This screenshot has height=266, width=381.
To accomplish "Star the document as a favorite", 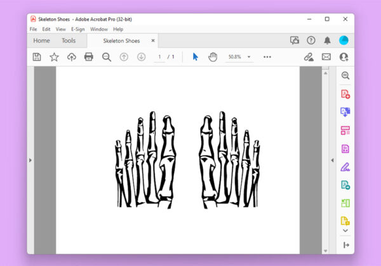I will point(54,57).
